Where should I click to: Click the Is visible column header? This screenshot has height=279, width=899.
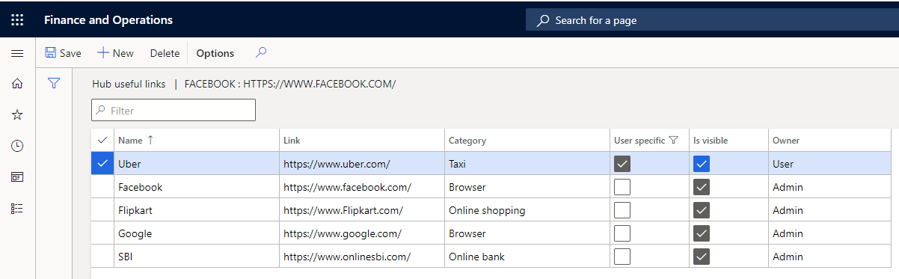click(x=728, y=140)
